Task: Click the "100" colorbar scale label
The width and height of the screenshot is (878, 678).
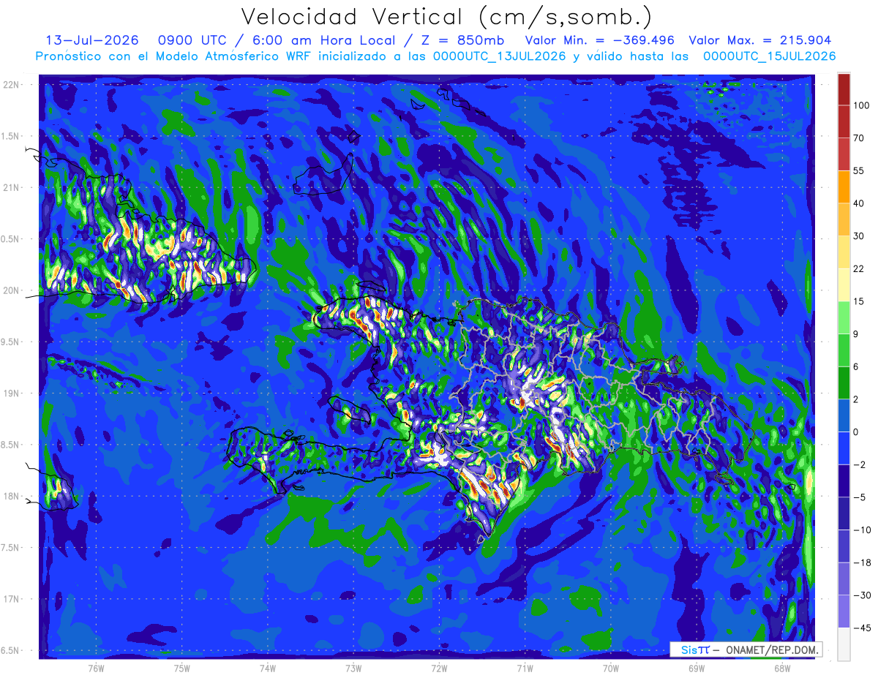Action: click(x=861, y=106)
